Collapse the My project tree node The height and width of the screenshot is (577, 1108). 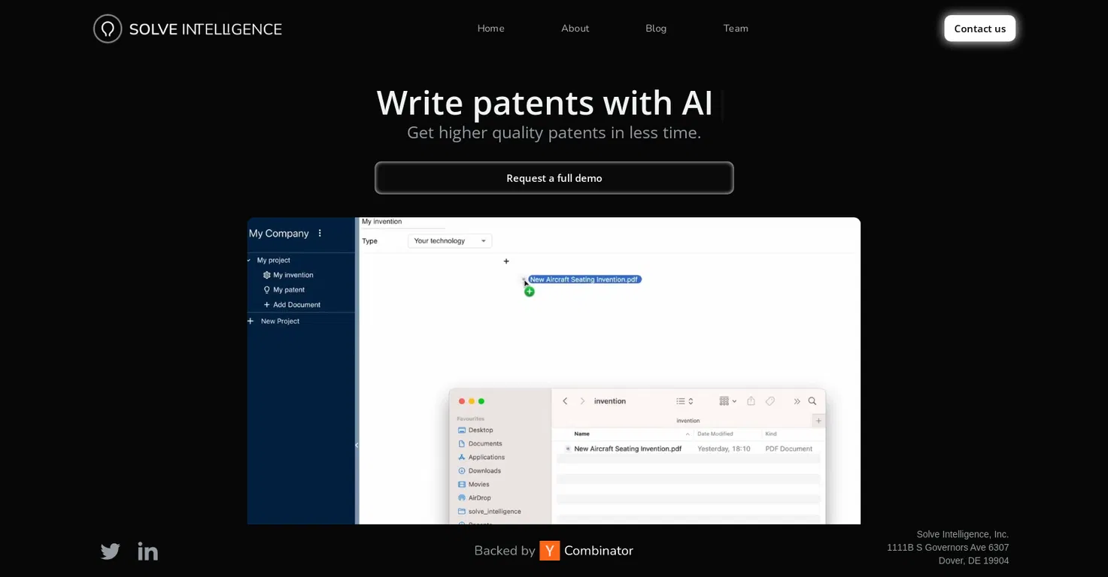pyautogui.click(x=249, y=261)
